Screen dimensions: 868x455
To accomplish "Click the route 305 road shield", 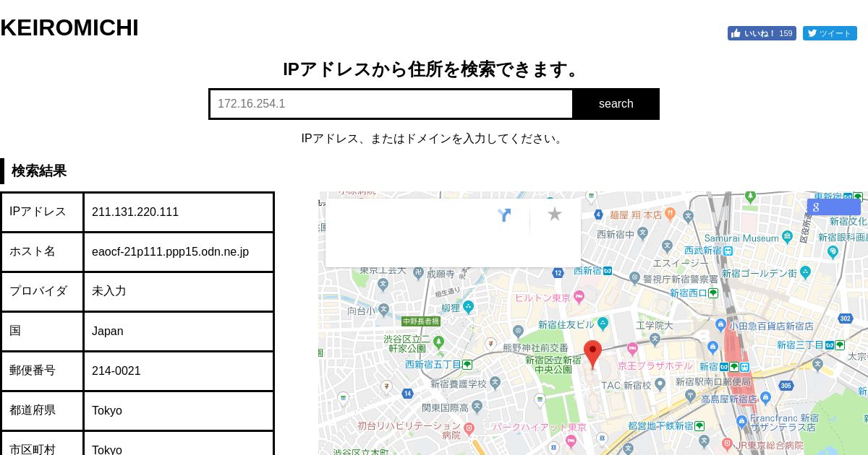I will click(x=786, y=386).
